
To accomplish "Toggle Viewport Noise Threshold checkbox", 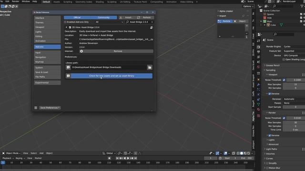I will coord(284,80).
